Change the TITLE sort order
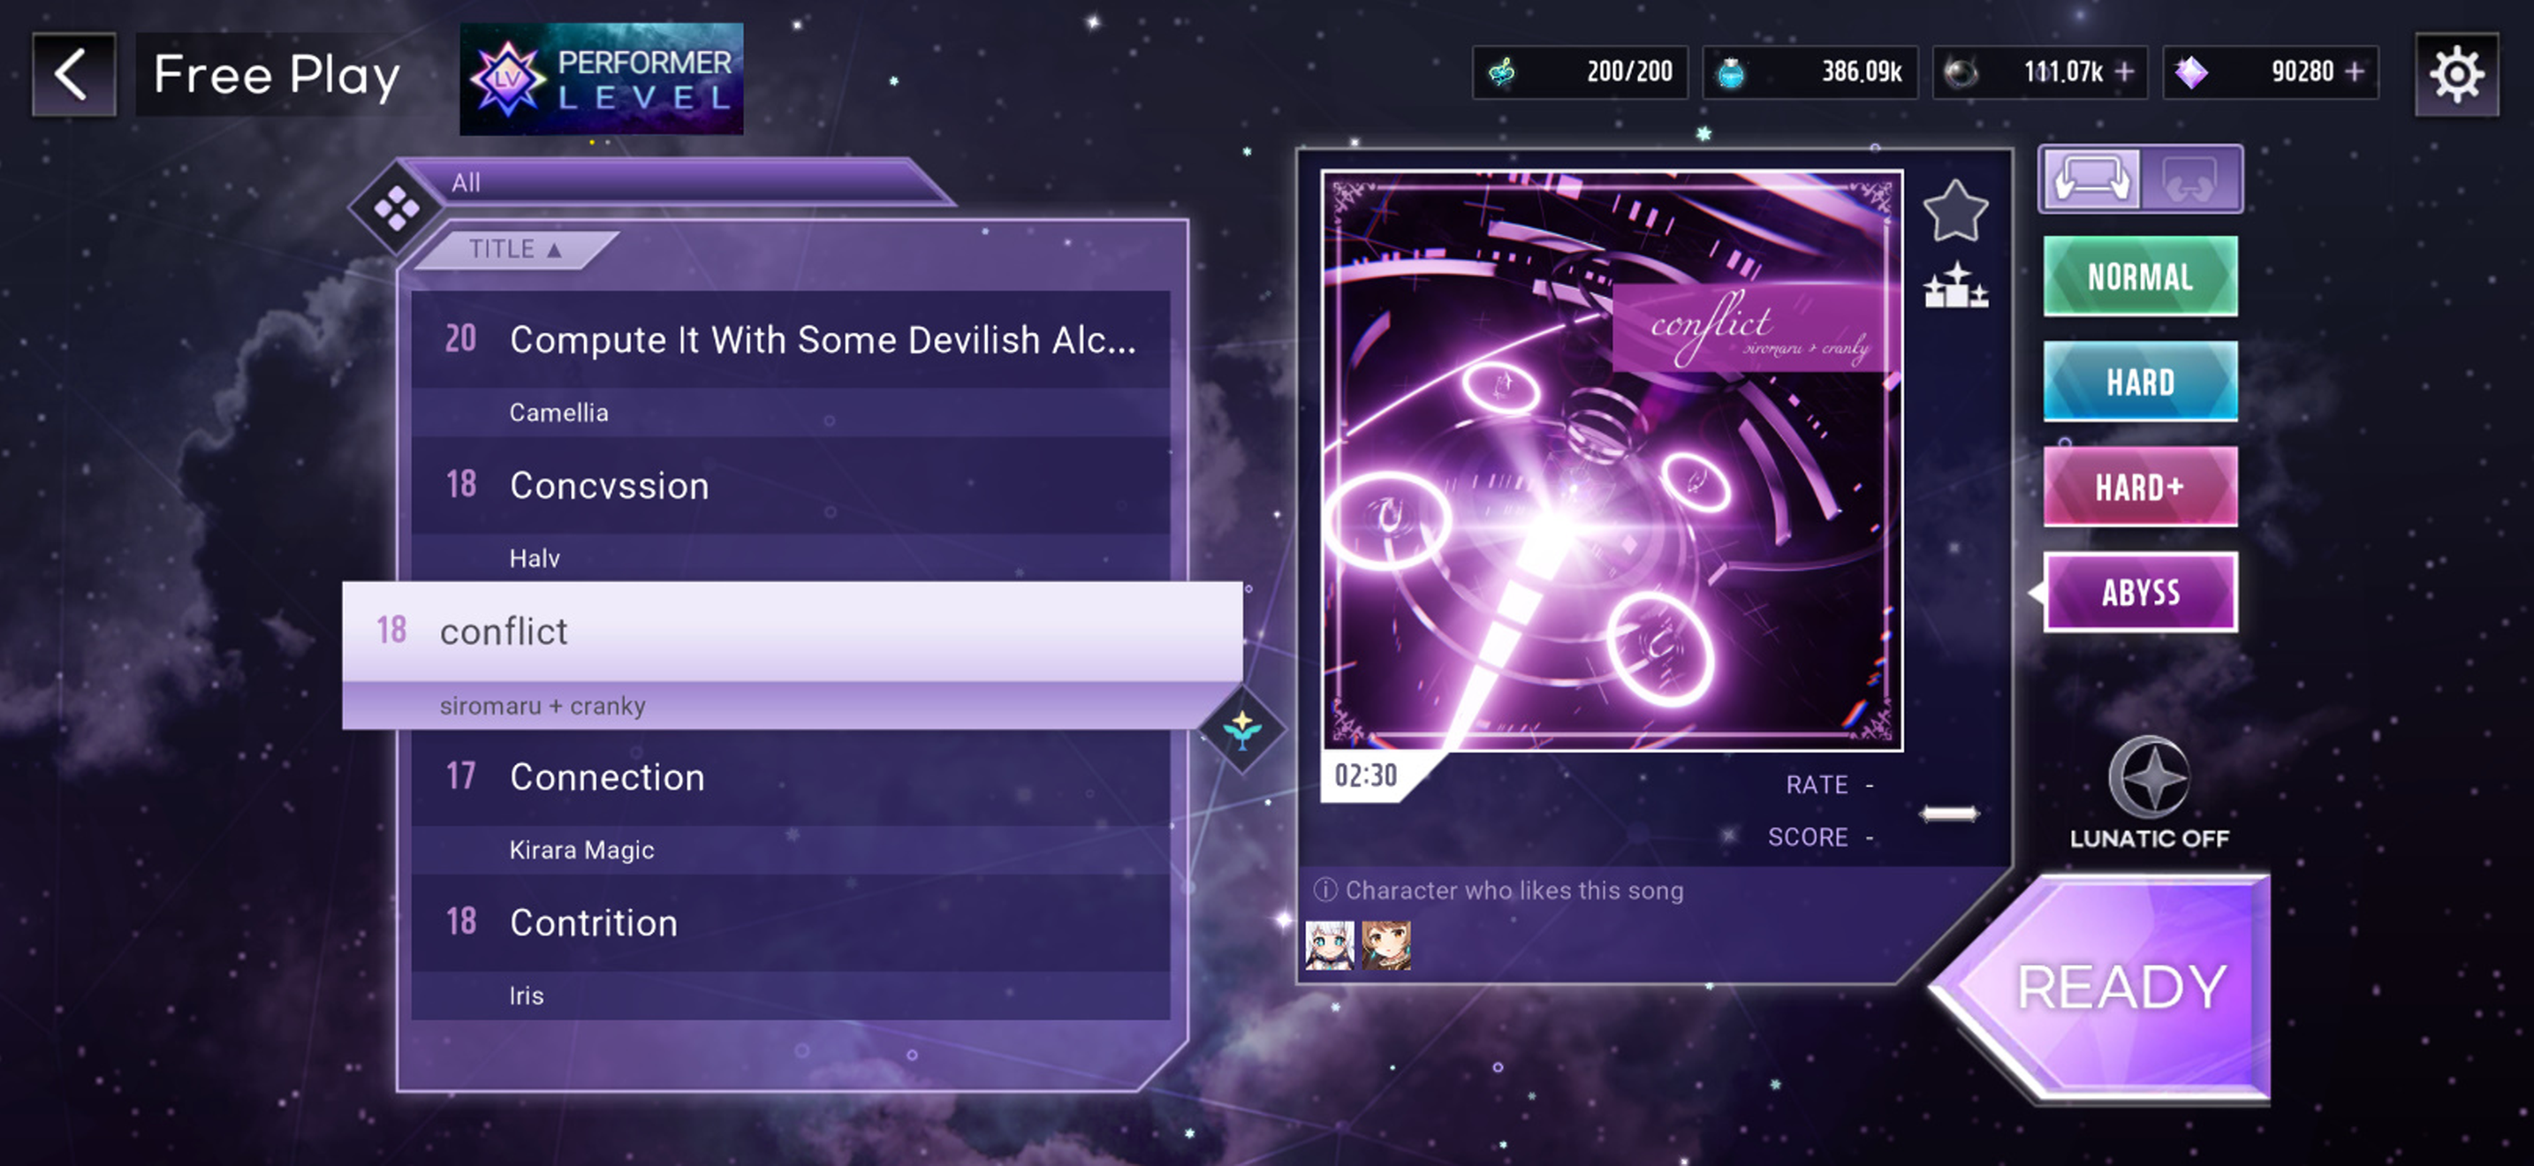 tap(515, 249)
